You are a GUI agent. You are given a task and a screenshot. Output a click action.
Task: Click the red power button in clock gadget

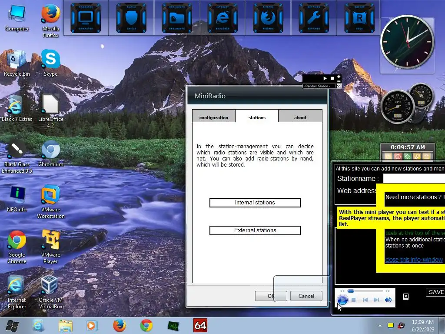tap(398, 157)
